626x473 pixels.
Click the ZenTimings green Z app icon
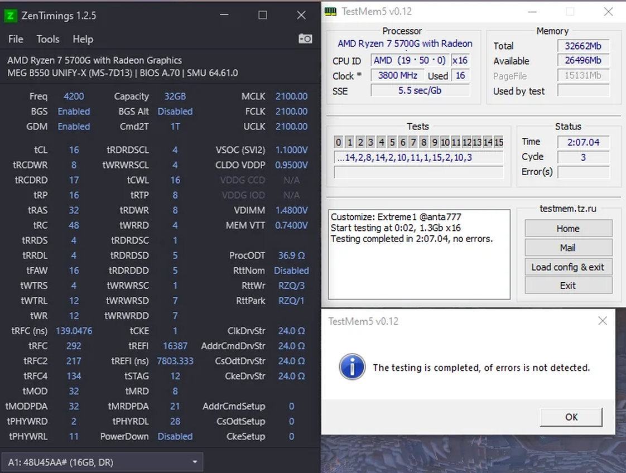point(11,16)
